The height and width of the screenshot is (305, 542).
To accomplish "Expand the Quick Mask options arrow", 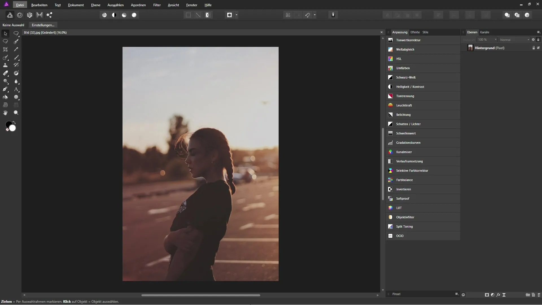I will [x=237, y=15].
